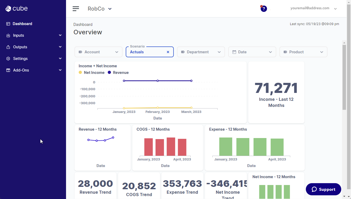Clear the Actuals scenario filter

(168, 52)
